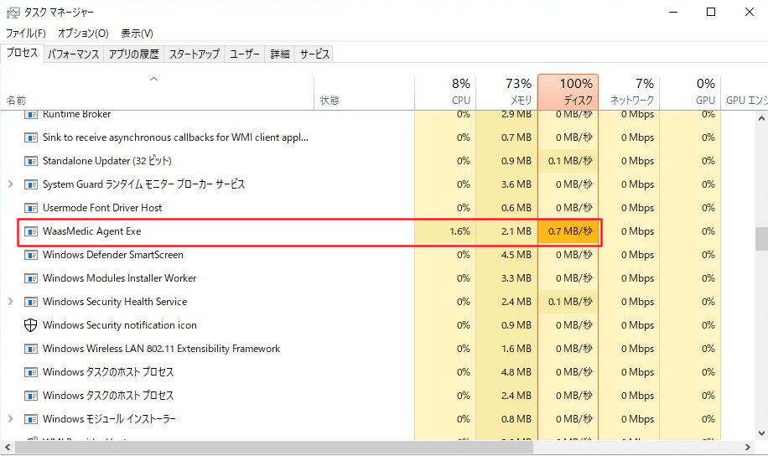Click the vertical scrollbar up arrow
Screen dimensions: 768x456
tap(761, 118)
